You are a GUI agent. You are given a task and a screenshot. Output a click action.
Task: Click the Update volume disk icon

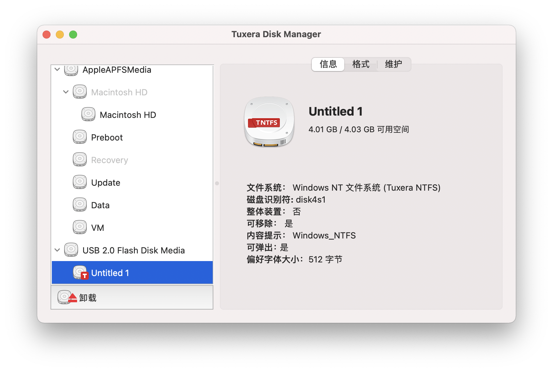pos(80,182)
